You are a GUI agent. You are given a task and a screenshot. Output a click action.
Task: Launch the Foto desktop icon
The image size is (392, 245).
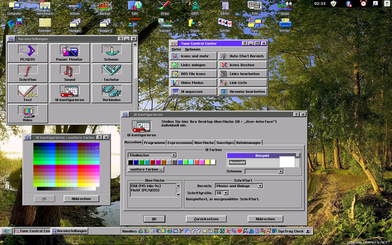pos(255,8)
